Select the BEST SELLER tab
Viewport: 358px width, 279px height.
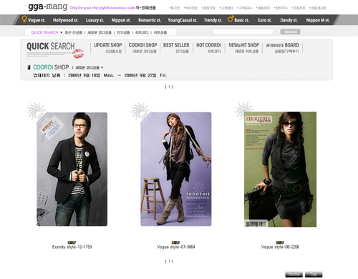176,48
